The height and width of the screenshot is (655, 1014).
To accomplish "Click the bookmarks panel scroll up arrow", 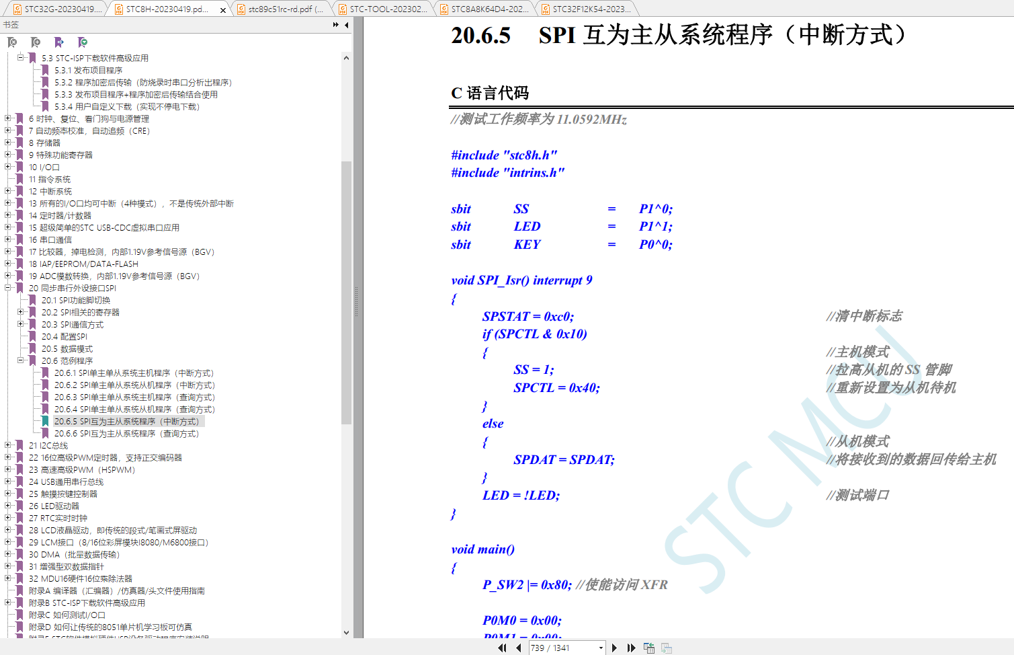I will pos(346,58).
